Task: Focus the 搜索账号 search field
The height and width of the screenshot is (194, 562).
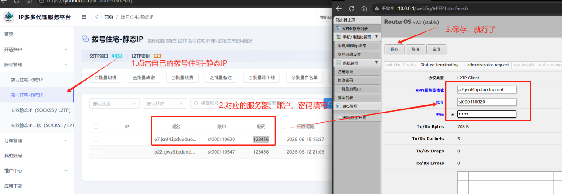Action: pos(222,103)
